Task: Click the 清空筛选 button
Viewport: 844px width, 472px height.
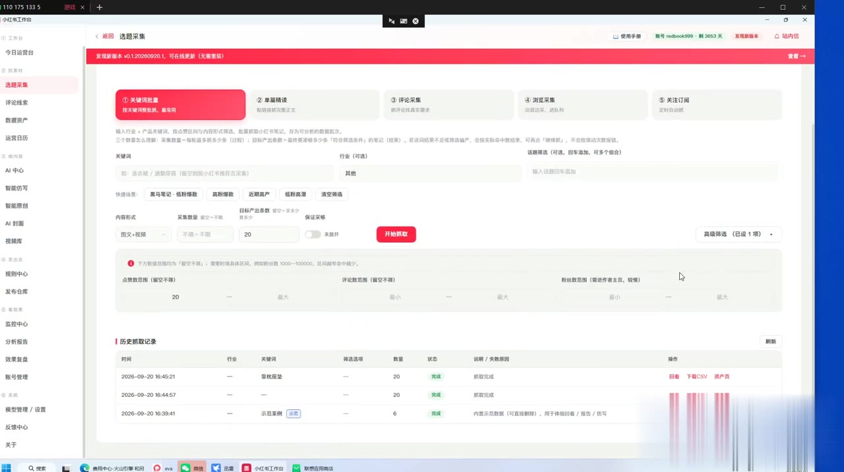Action: 332,194
